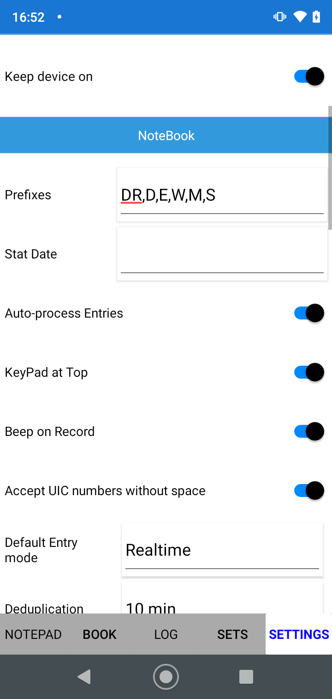Tap the battery icon in status bar

tap(316, 17)
